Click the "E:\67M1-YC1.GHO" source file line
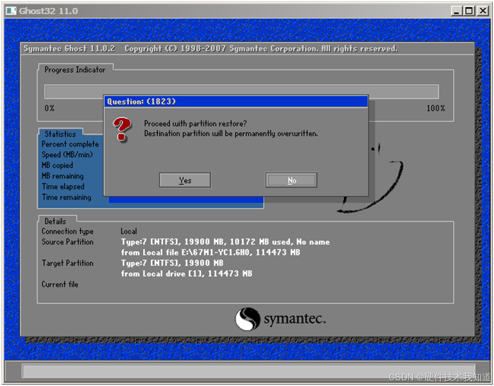 click(211, 252)
